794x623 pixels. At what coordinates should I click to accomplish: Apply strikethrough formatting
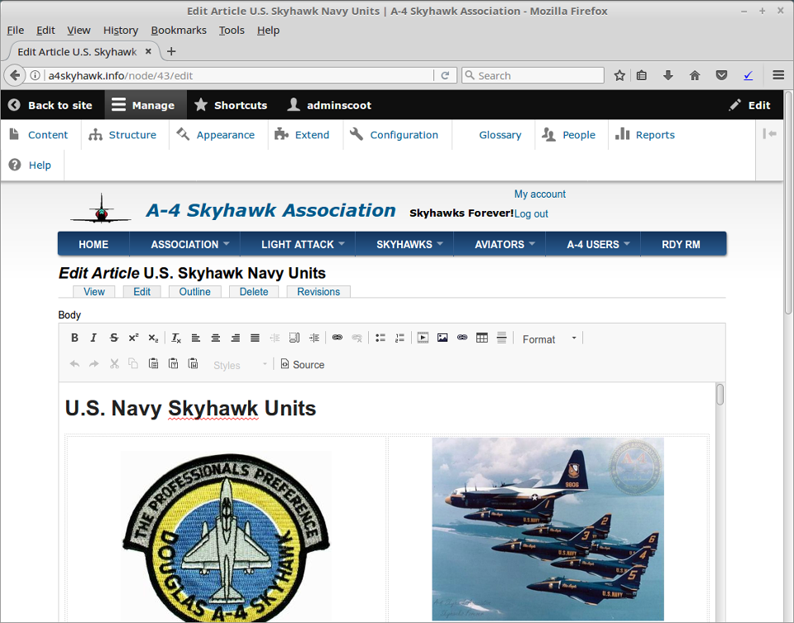(x=114, y=338)
